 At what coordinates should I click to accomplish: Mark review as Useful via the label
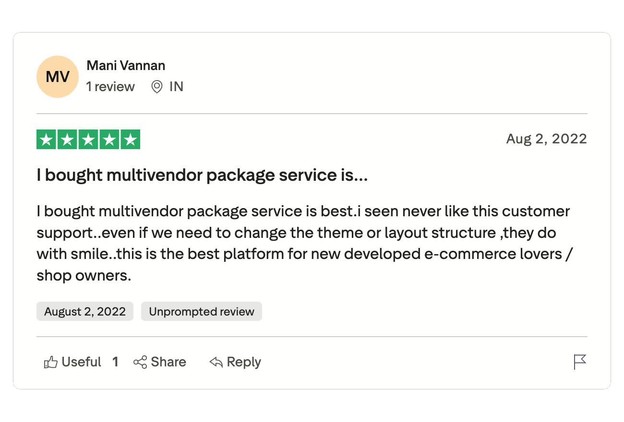click(x=81, y=362)
